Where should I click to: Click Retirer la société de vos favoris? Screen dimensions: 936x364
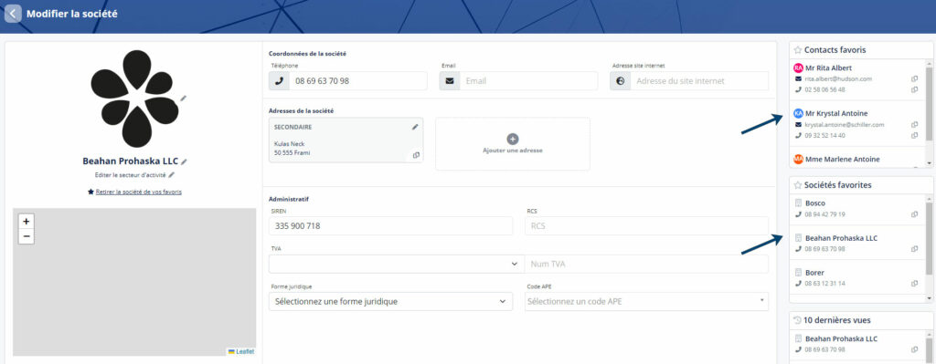pos(139,192)
